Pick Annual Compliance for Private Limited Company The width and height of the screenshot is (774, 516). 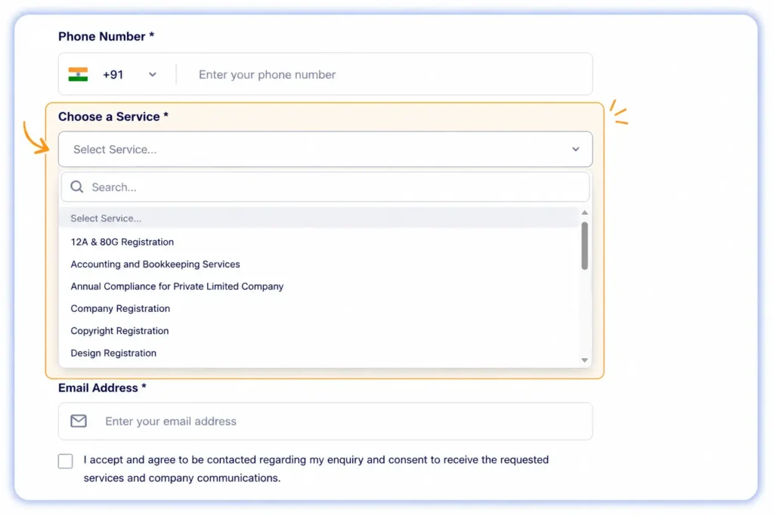tap(177, 286)
